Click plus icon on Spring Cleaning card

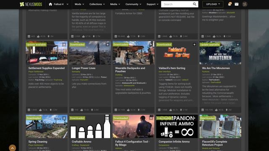pyautogui.click(x=64, y=118)
